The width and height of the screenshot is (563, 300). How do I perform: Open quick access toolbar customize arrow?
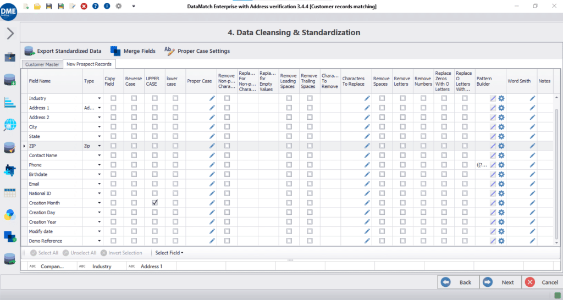(x=134, y=7)
